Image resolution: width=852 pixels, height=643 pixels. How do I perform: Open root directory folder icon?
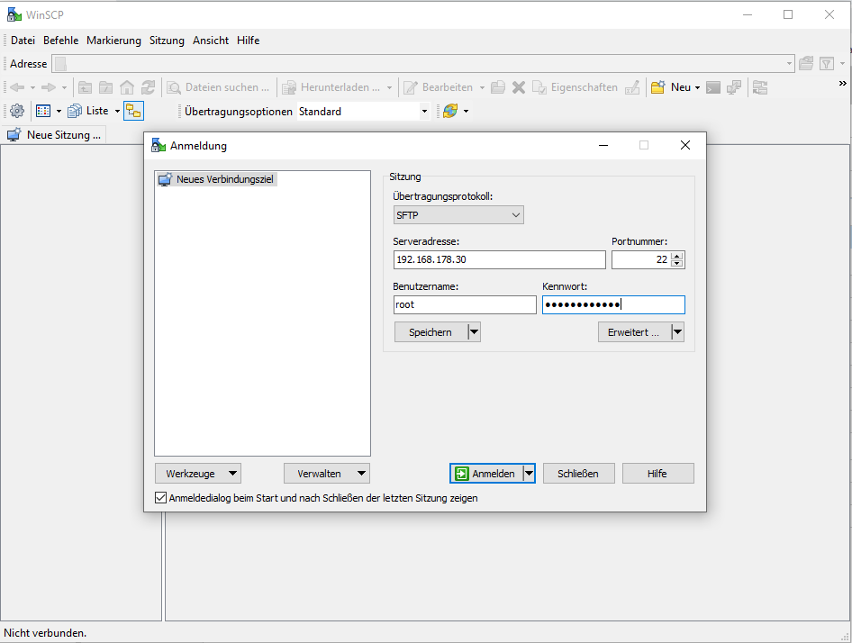click(105, 87)
